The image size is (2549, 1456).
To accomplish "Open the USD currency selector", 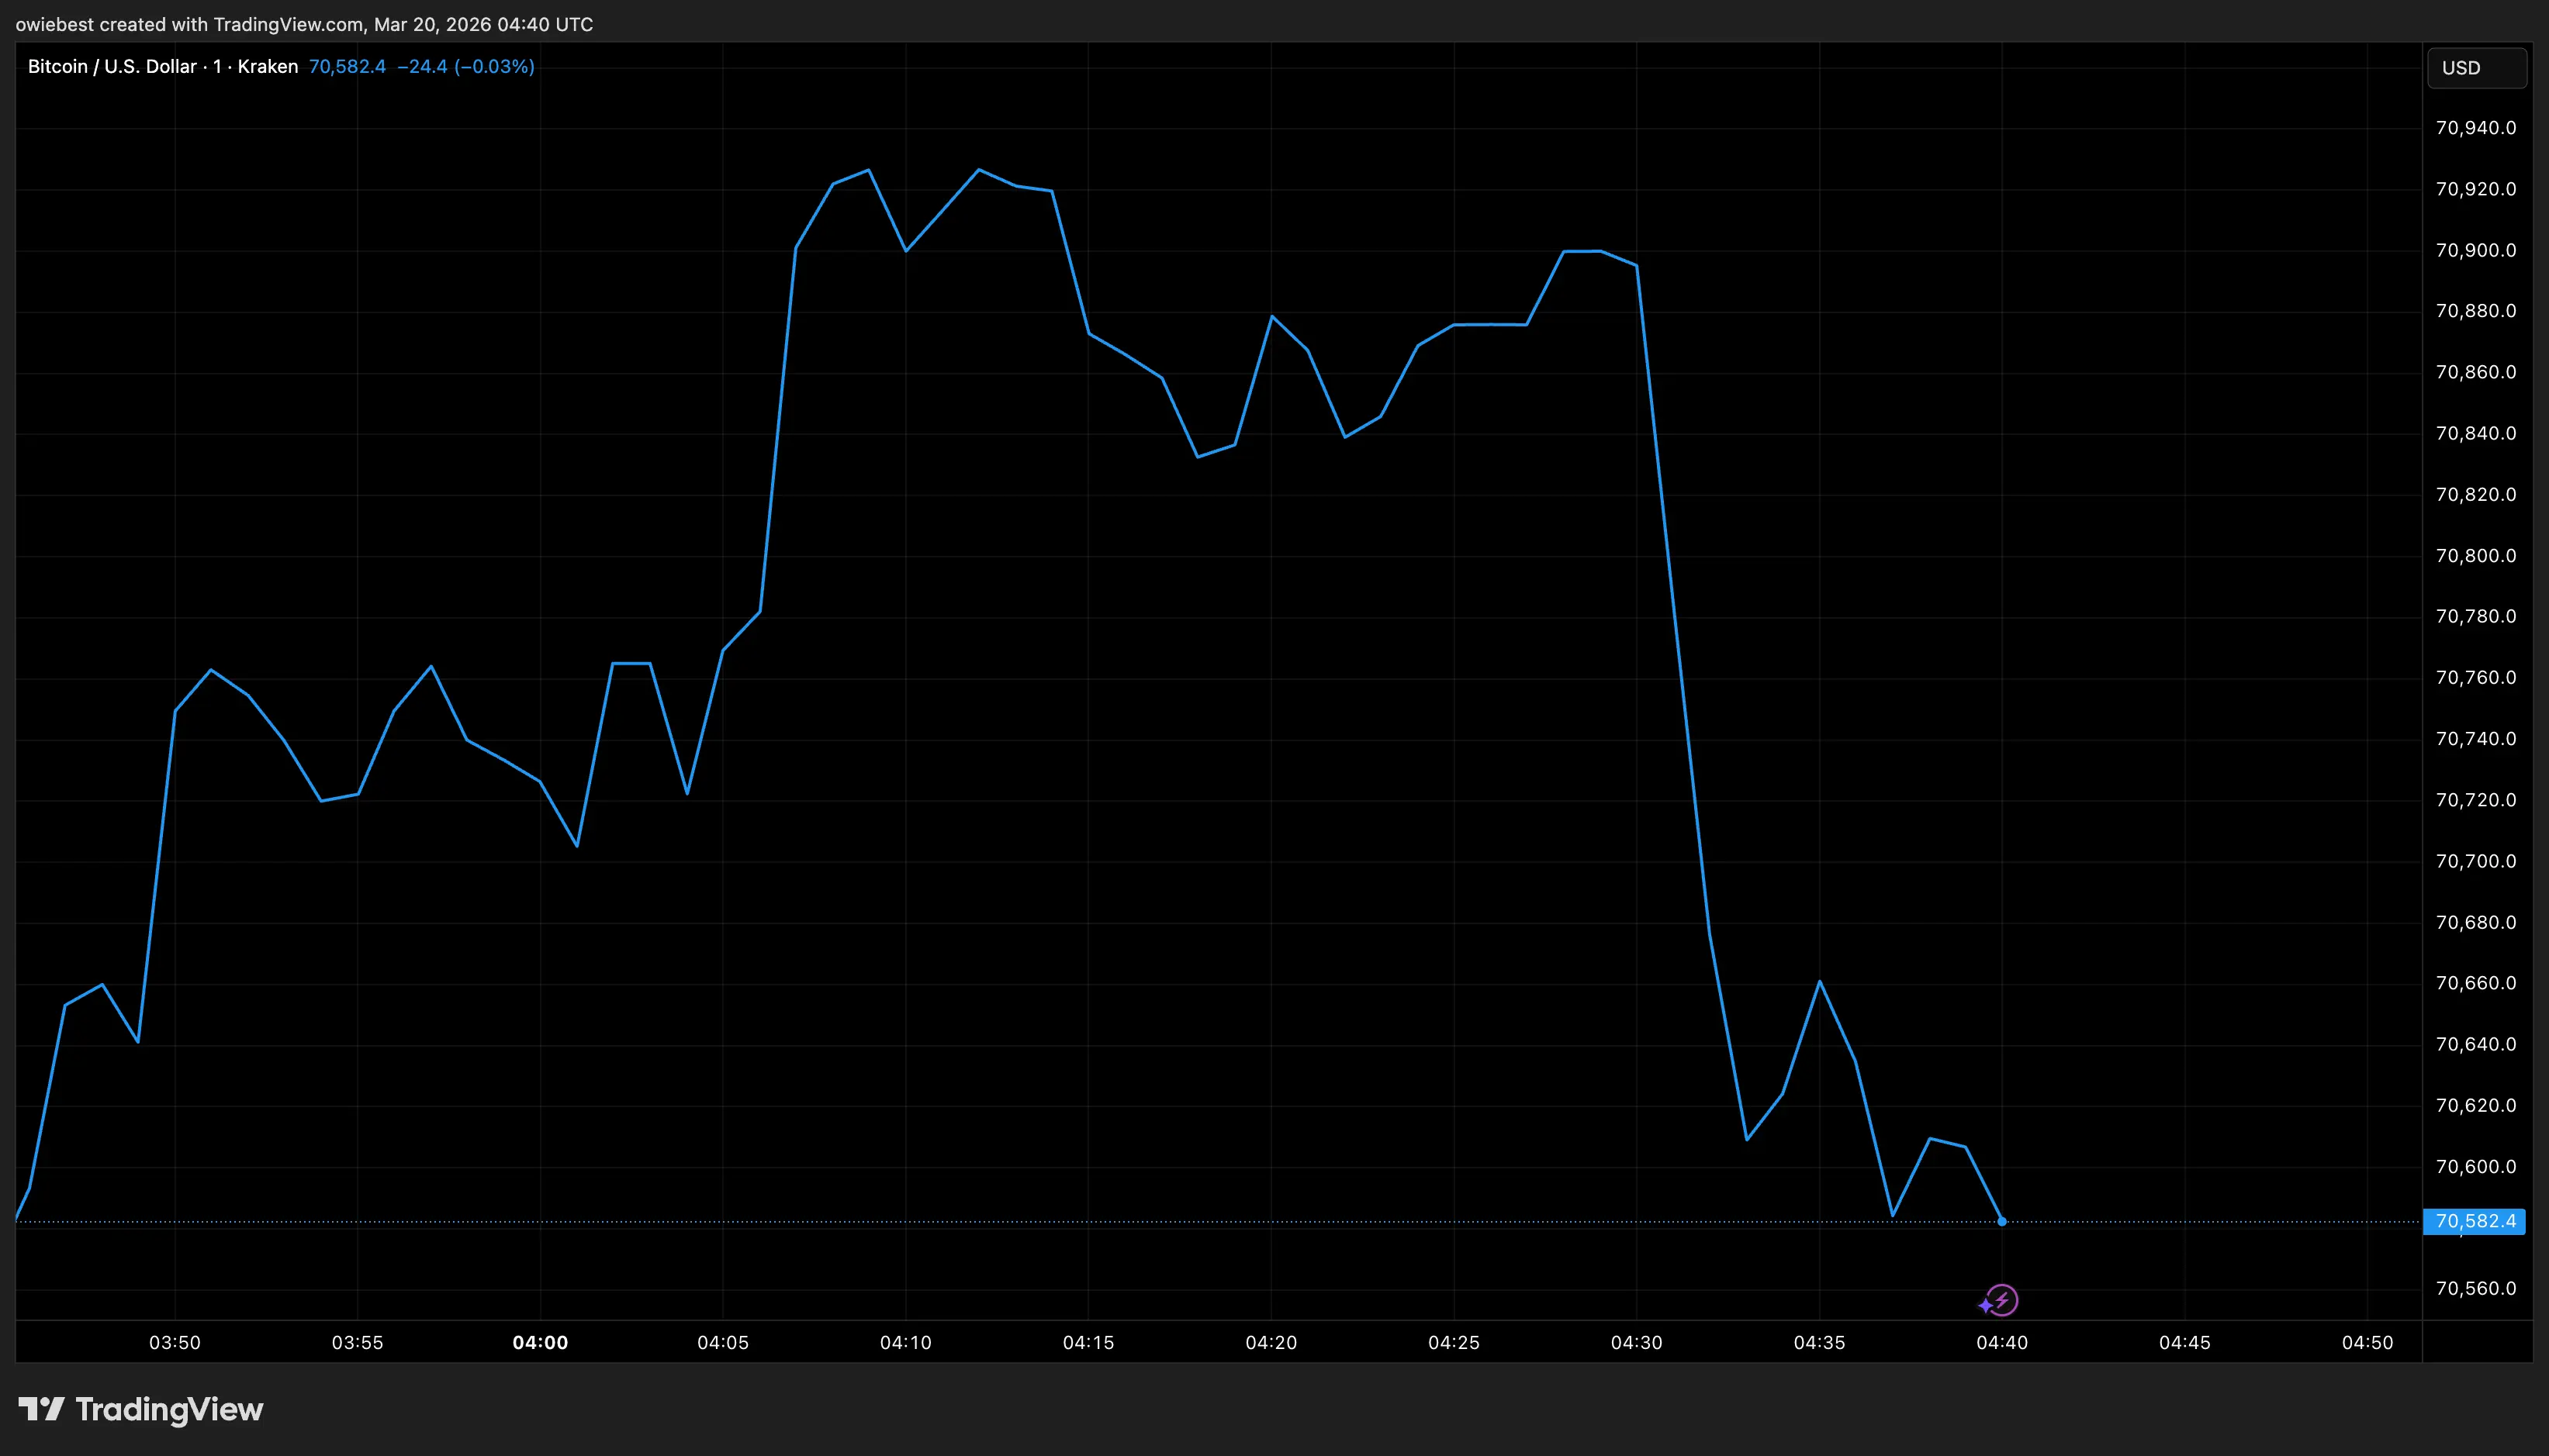I will coord(2476,68).
